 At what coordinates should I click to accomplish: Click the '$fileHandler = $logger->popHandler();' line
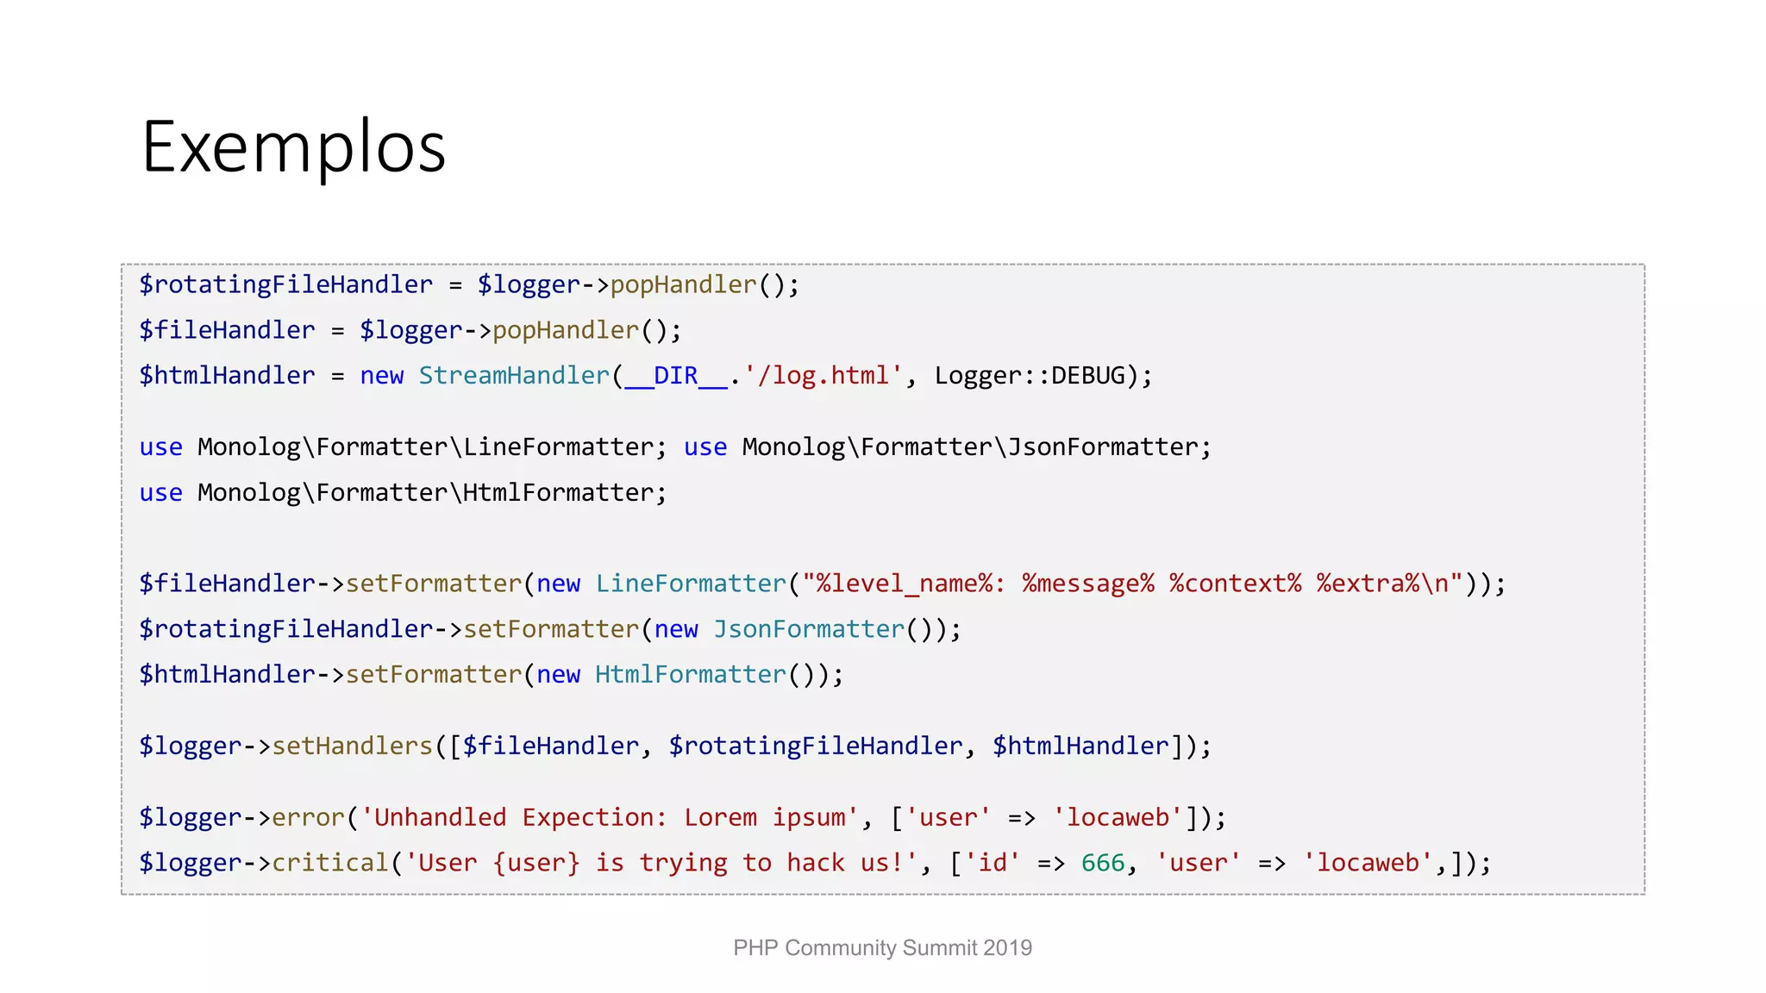pyautogui.click(x=410, y=330)
